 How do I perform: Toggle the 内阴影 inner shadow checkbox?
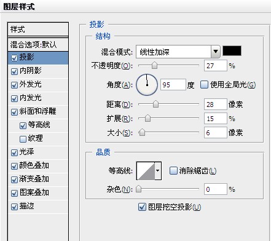coord(14,72)
